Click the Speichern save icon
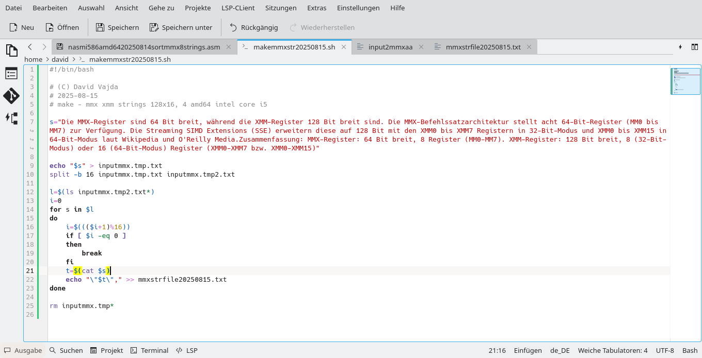702x358 pixels. 100,27
